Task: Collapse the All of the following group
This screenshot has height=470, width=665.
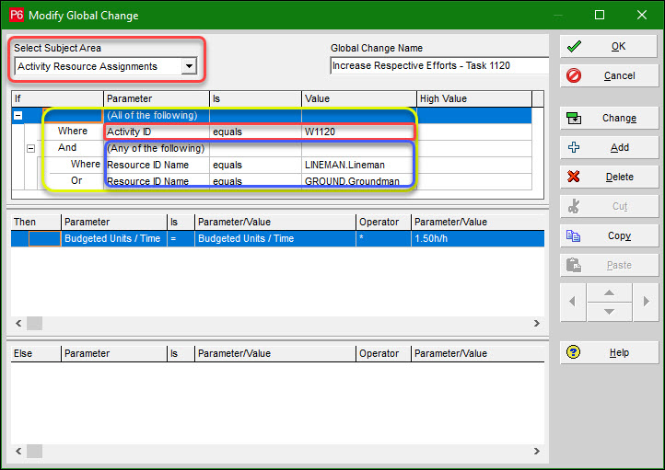Action: point(18,115)
